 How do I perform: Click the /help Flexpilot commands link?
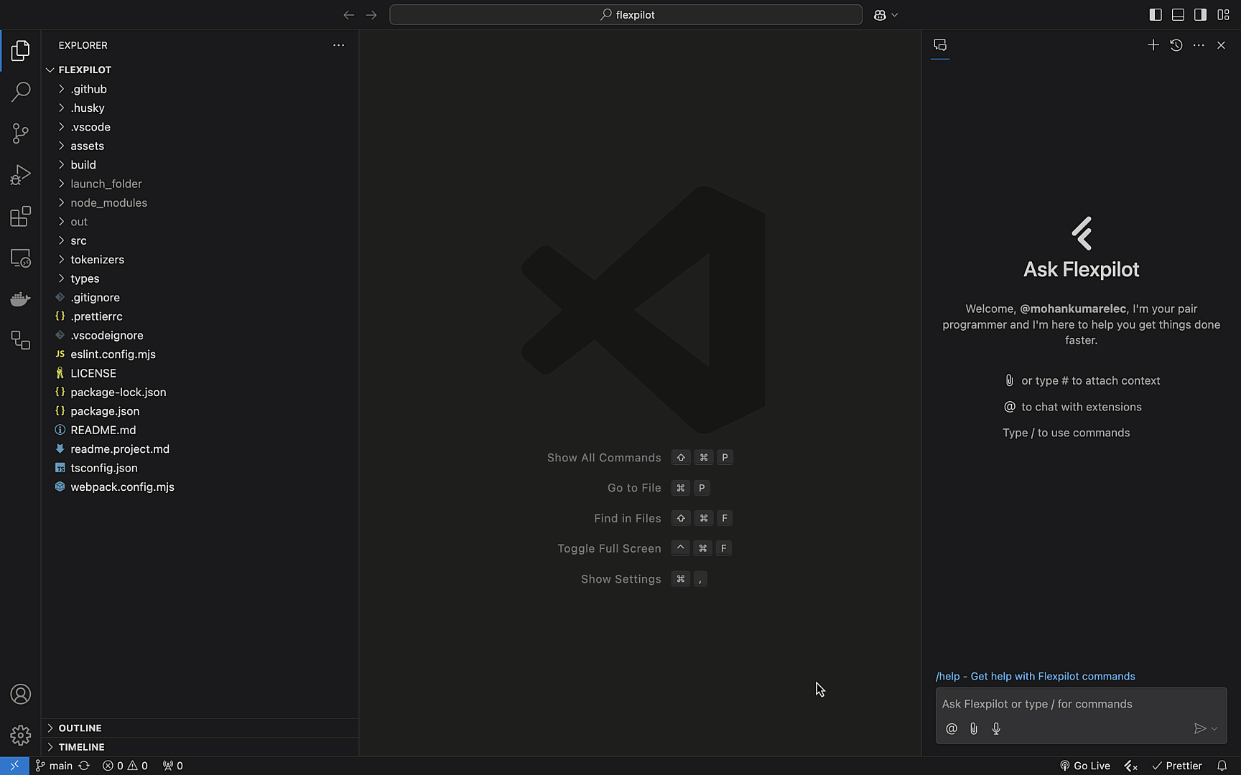[1035, 676]
